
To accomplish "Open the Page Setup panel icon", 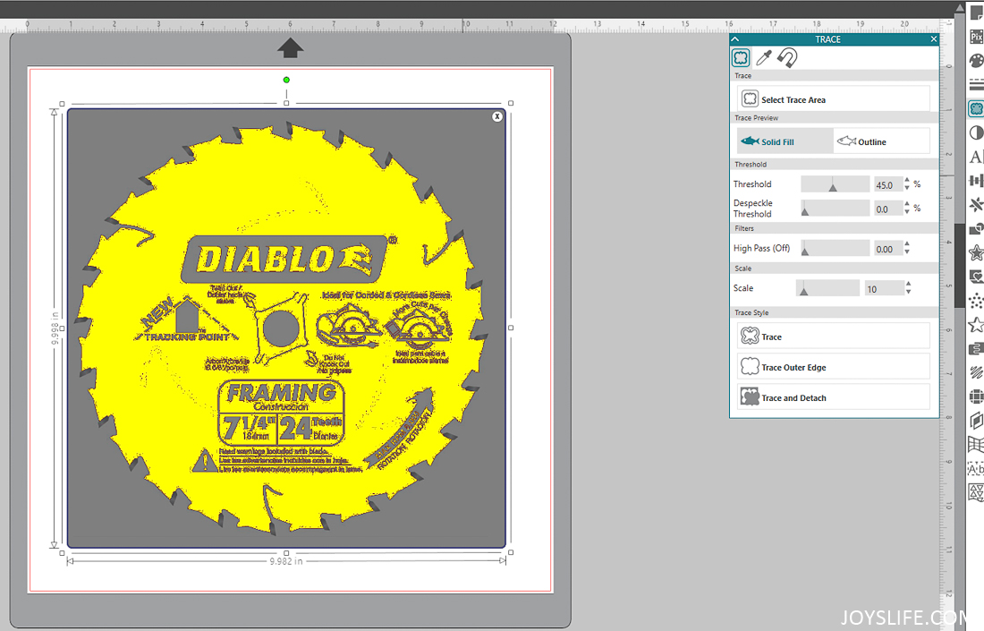I will (977, 13).
